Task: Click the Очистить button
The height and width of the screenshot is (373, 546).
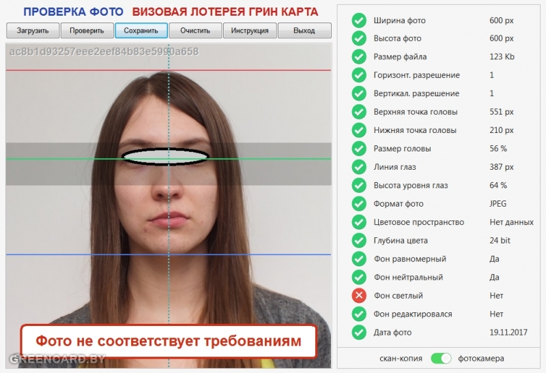Action: pos(195,31)
